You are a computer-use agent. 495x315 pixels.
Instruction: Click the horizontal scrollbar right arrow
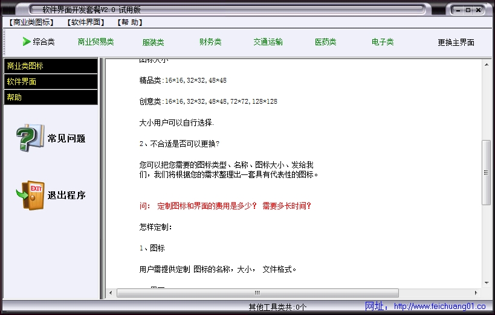pyautogui.click(x=477, y=293)
